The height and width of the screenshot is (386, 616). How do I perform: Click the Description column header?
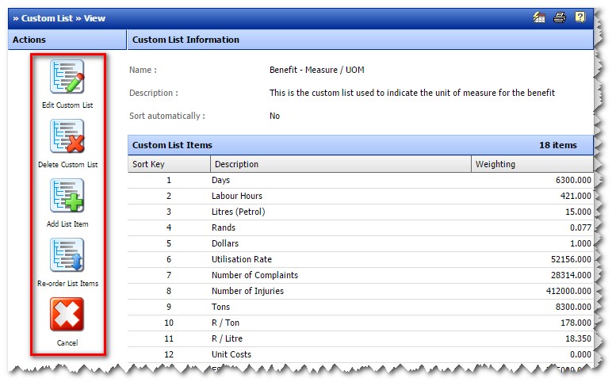click(341, 164)
